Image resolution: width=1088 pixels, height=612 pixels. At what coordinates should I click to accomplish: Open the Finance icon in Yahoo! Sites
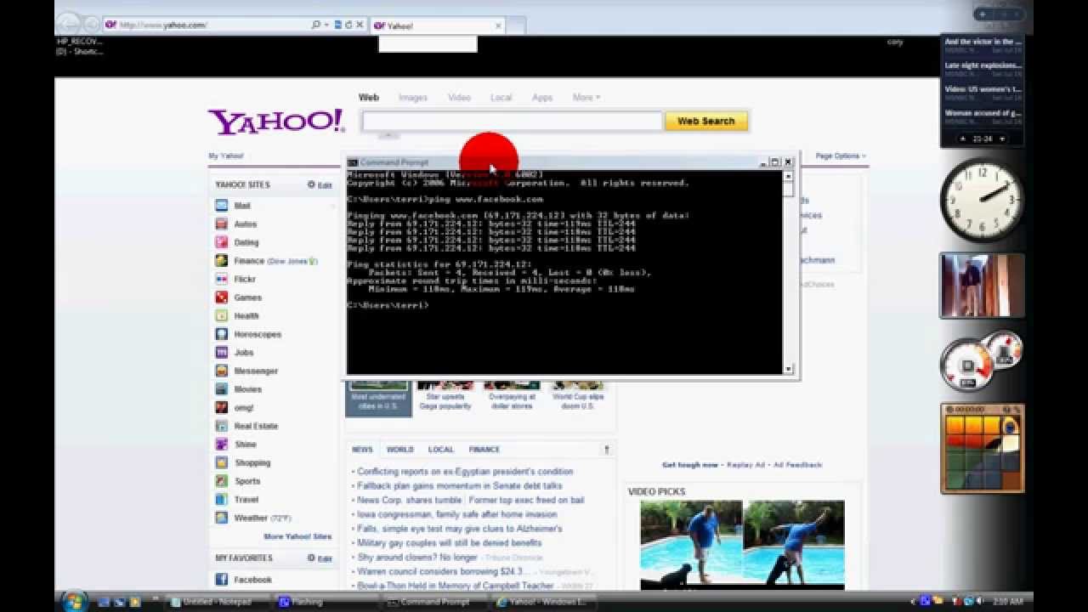pyautogui.click(x=221, y=261)
